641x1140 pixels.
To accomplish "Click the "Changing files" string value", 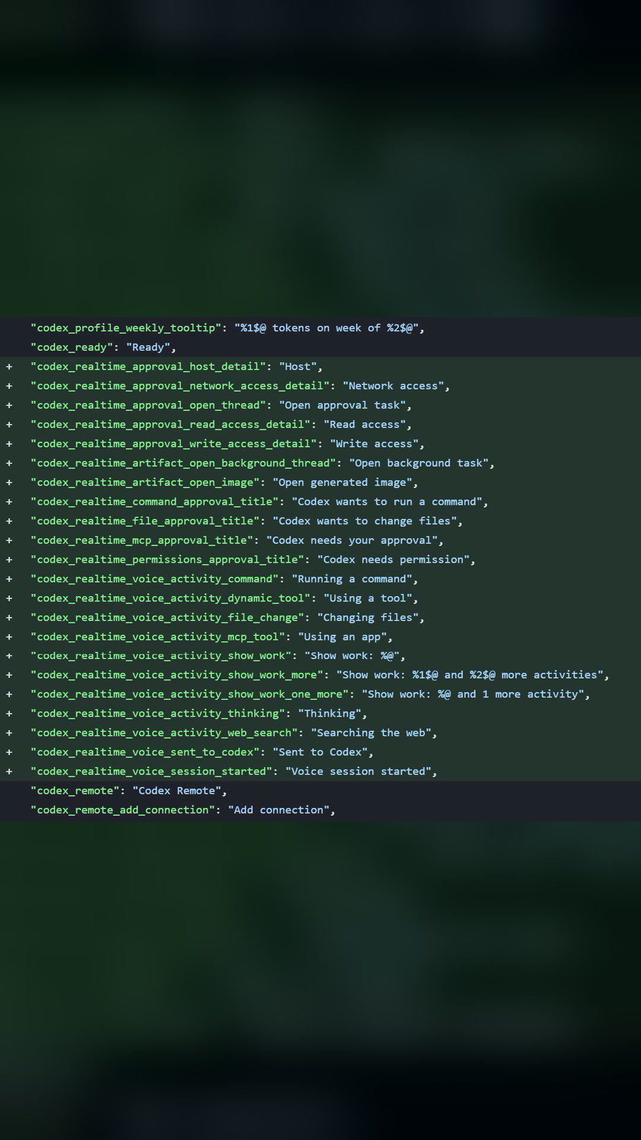I will point(367,617).
